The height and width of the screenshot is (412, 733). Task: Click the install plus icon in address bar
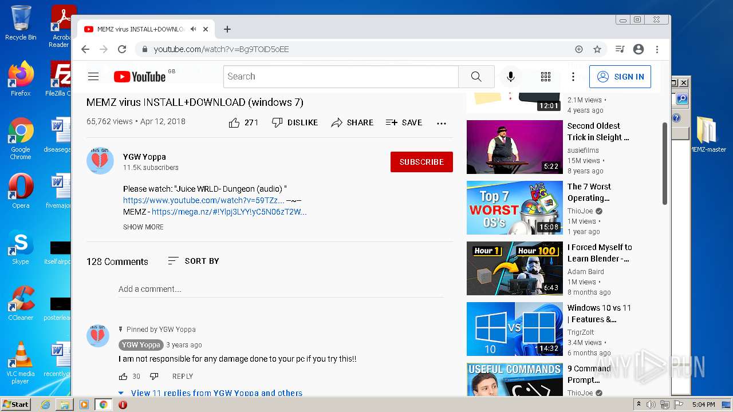tap(579, 49)
